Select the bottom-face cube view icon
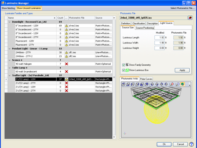Screen dimensions: 197x148 tap(128, 84)
